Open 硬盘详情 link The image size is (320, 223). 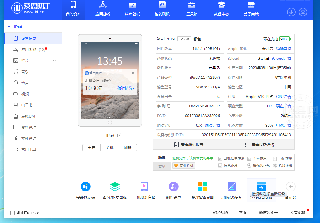point(284,106)
